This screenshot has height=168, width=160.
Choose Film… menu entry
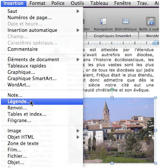[x=42, y=150]
